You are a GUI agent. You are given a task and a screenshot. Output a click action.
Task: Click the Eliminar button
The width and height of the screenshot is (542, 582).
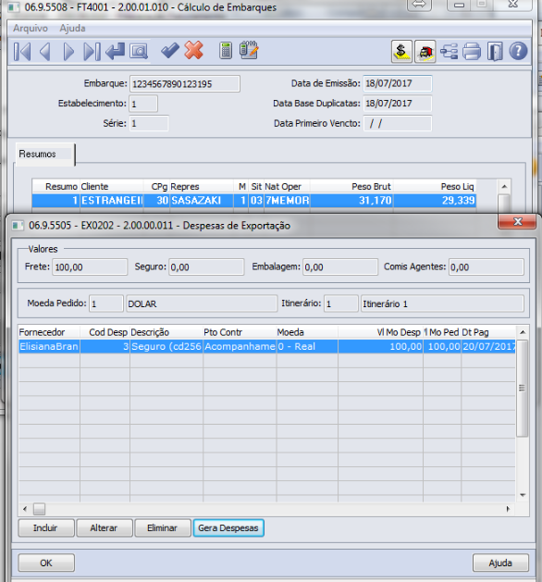pos(163,527)
